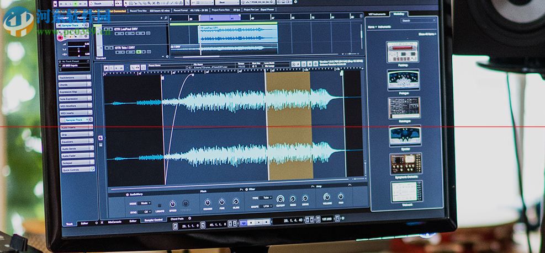The width and height of the screenshot is (545, 253).
Task: Open the Padshop instrument thumbnail
Action: coord(403,52)
